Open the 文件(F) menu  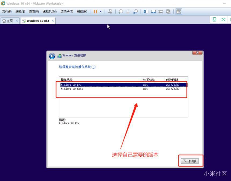[7, 12]
